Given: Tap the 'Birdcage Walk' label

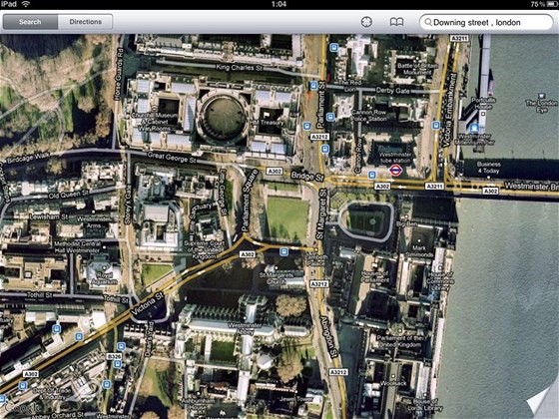Looking at the screenshot, I should [28, 158].
